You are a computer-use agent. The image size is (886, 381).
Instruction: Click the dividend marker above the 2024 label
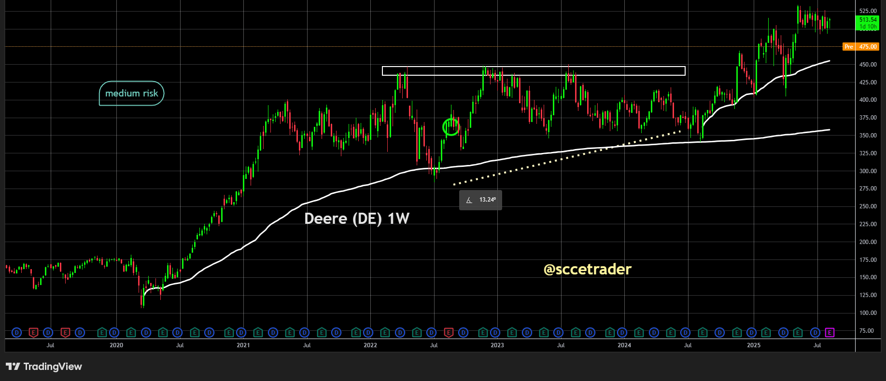pyautogui.click(x=622, y=332)
